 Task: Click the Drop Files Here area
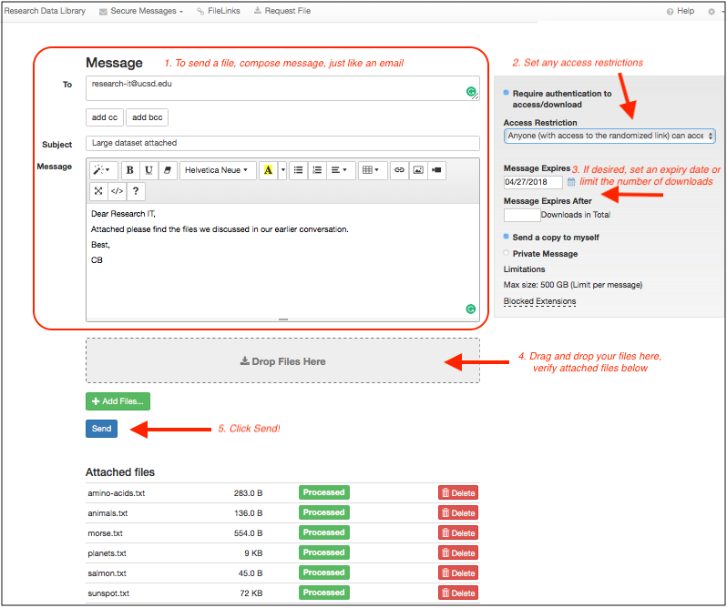coord(282,361)
